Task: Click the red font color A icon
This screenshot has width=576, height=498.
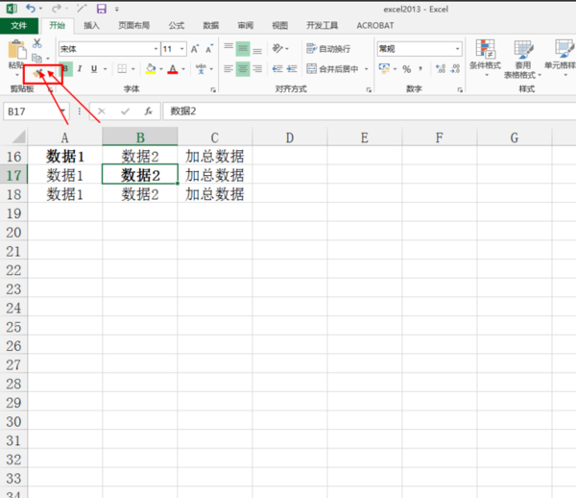Action: coord(173,69)
